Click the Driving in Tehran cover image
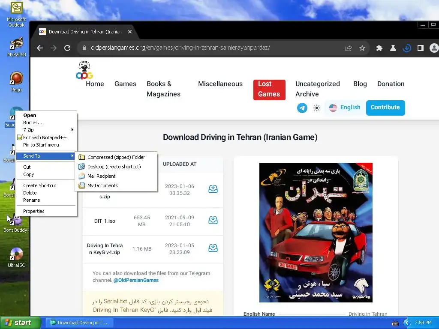Image resolution: width=439 pixels, height=329 pixels. pyautogui.click(x=316, y=232)
